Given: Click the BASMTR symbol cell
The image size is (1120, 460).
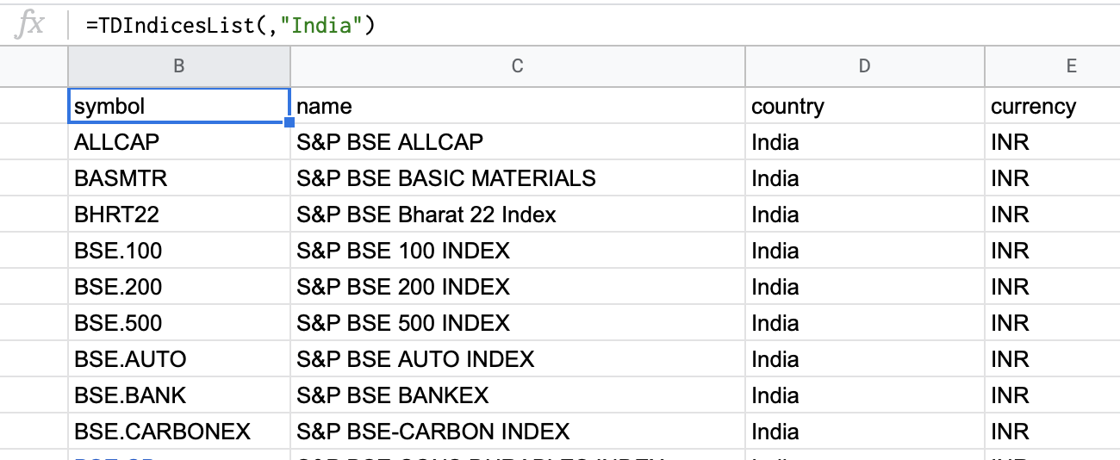Looking at the screenshot, I should click(x=179, y=178).
